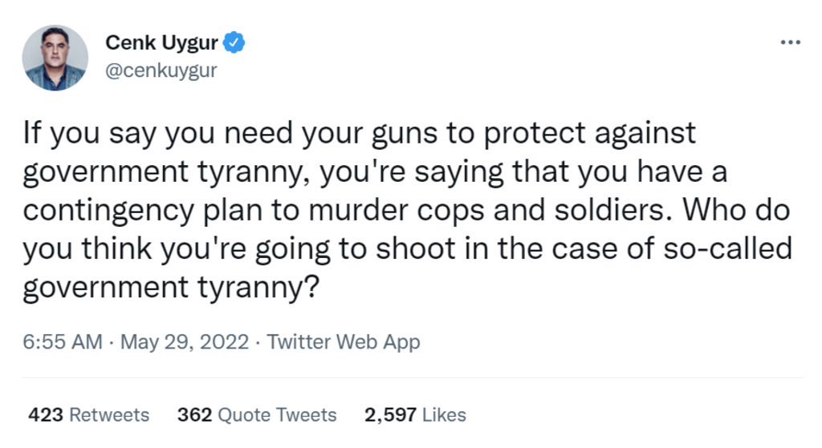Click the blue verified checkmark badge
The image size is (822, 448).
234,43
